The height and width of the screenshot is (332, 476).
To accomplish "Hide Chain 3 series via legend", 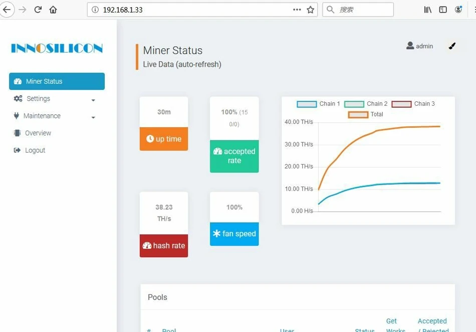I will pyautogui.click(x=401, y=104).
